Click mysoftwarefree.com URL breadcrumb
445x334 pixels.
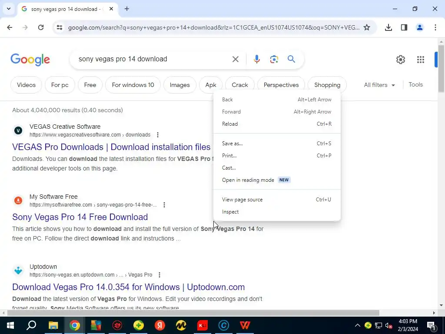(x=93, y=205)
